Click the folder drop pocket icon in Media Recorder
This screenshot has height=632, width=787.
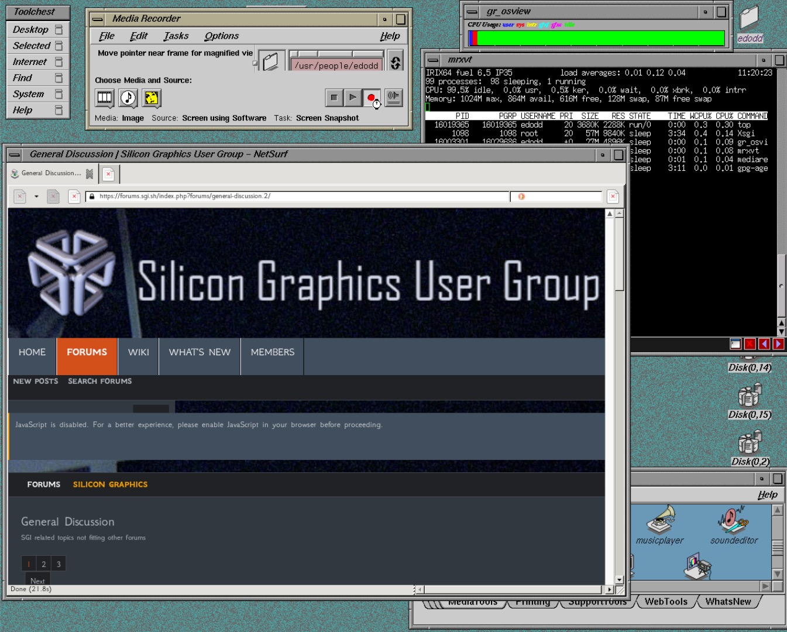tap(271, 61)
